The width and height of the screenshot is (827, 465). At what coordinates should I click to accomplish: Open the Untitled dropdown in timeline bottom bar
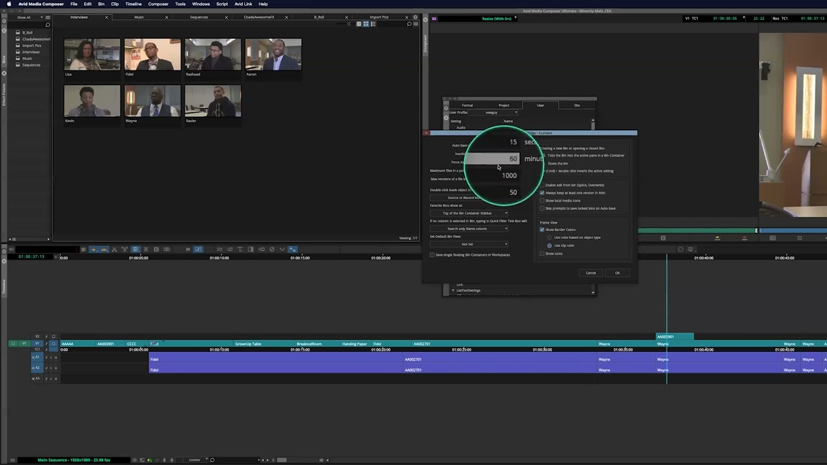point(196,460)
